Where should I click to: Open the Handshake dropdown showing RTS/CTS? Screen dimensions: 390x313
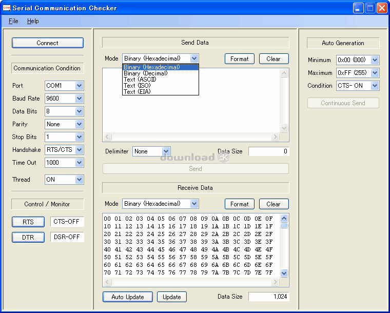[64, 150]
